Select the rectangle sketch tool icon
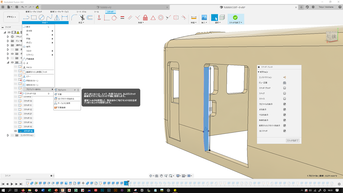The image size is (343, 193). pyautogui.click(x=34, y=18)
